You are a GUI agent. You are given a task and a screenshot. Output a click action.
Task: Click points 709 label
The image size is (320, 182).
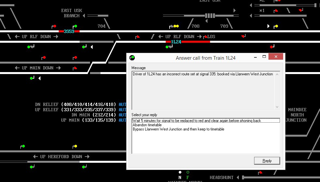(224, 26)
